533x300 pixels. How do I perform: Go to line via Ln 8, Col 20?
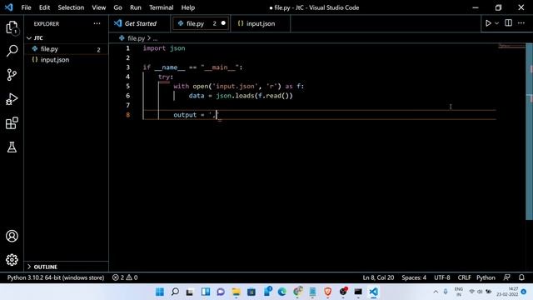[x=378, y=277]
